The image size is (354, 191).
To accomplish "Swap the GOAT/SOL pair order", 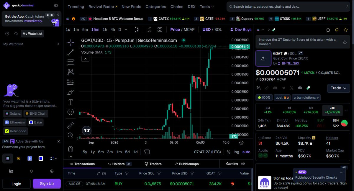I will [x=301, y=53].
